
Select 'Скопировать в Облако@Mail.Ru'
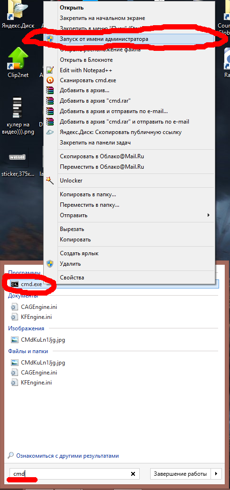129,156
